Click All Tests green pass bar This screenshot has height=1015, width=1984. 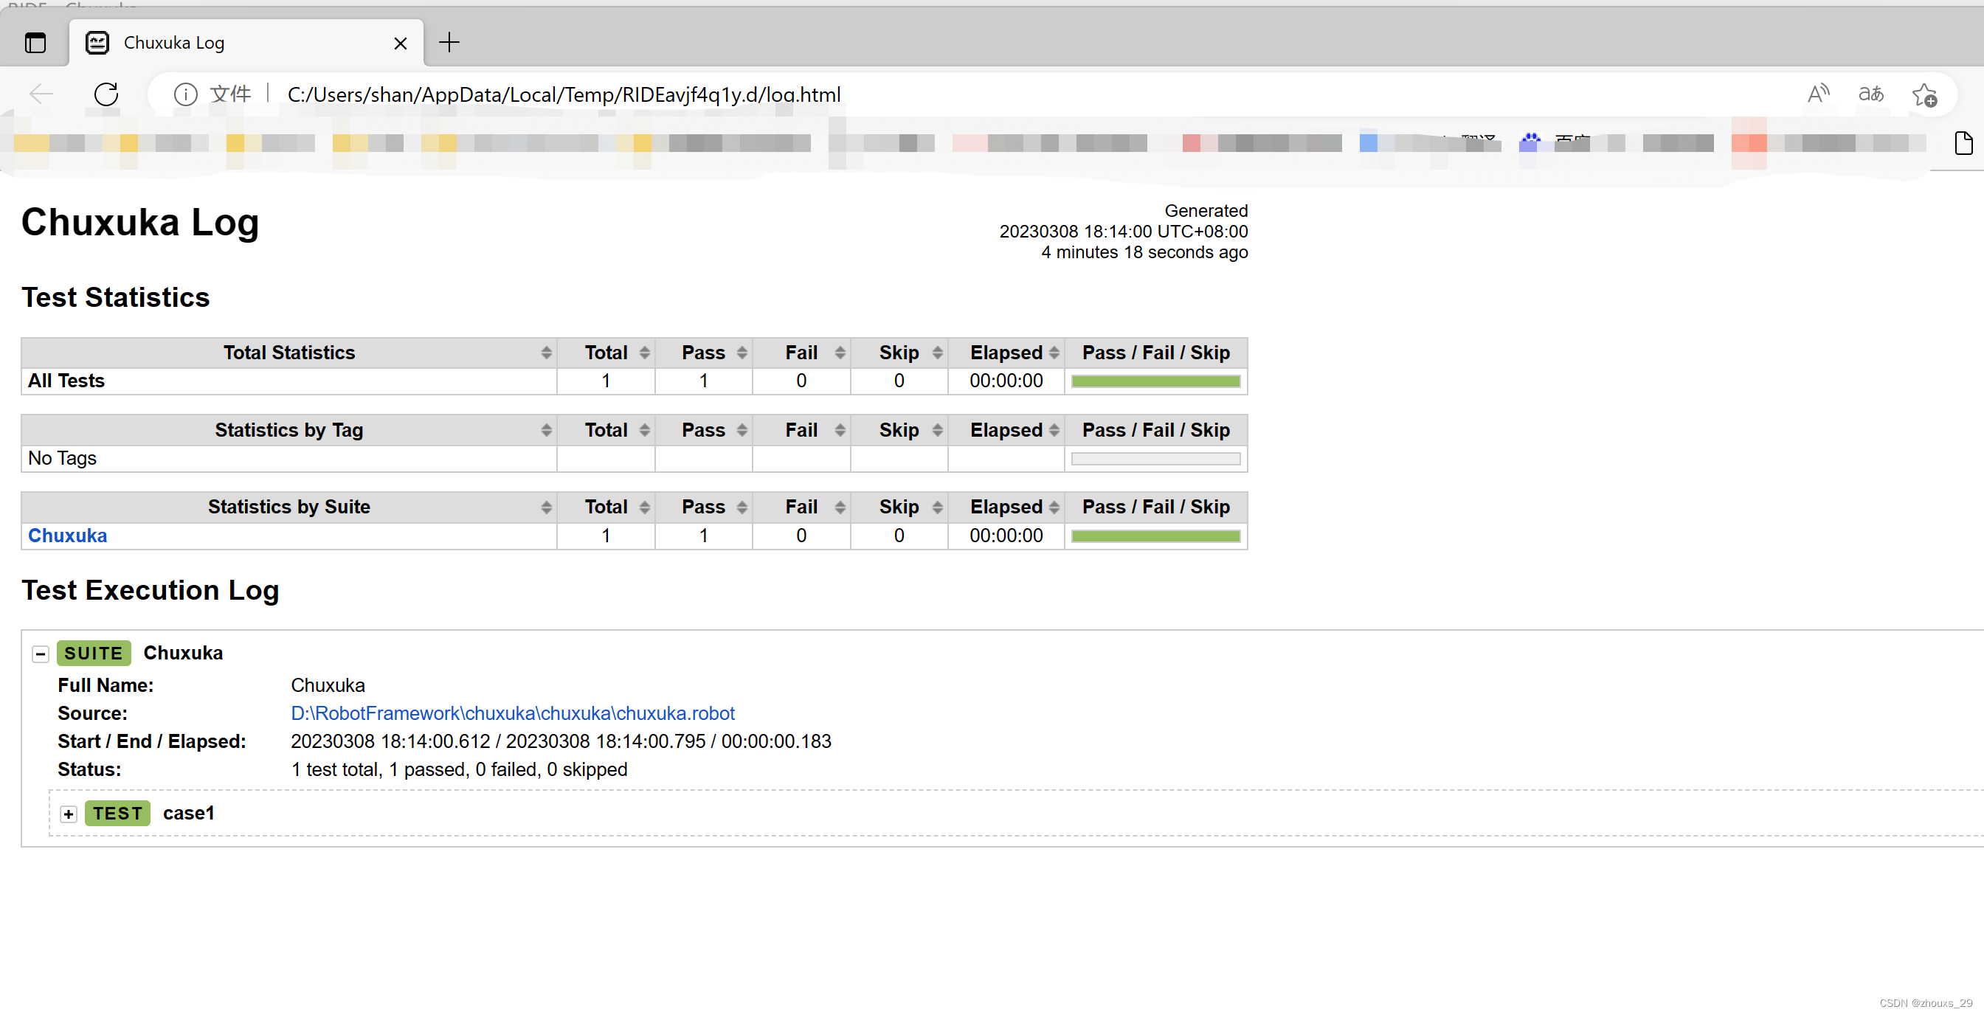point(1155,381)
